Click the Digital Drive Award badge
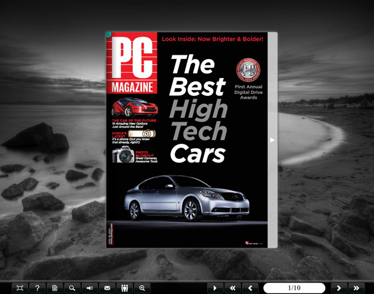The width and height of the screenshot is (374, 294). pyautogui.click(x=248, y=70)
